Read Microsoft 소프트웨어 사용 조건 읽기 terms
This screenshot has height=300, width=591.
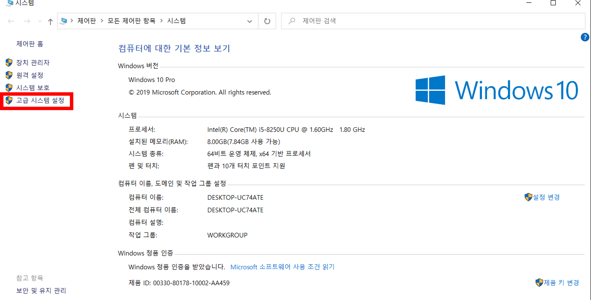click(x=283, y=267)
